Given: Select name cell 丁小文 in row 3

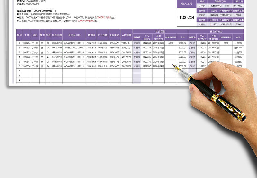Looking at the screenshot, I should point(35,52).
